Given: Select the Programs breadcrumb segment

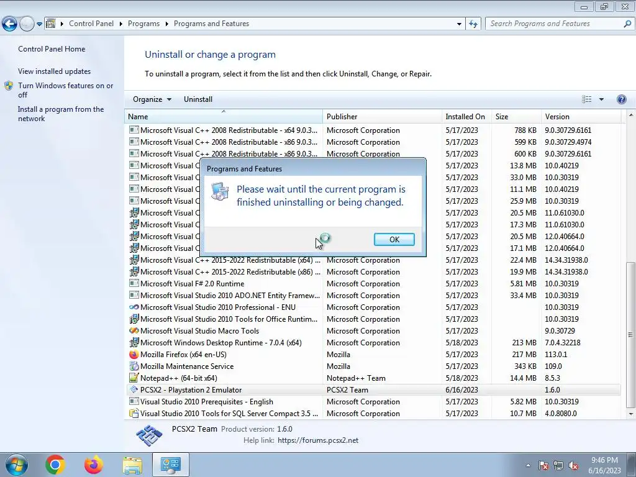Looking at the screenshot, I should pos(143,24).
